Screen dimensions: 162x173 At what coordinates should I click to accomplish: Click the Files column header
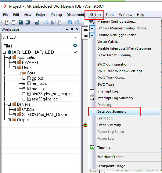8,46
